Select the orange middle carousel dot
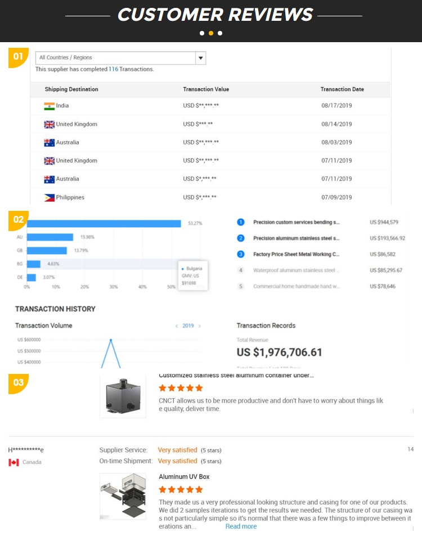 coord(211,33)
